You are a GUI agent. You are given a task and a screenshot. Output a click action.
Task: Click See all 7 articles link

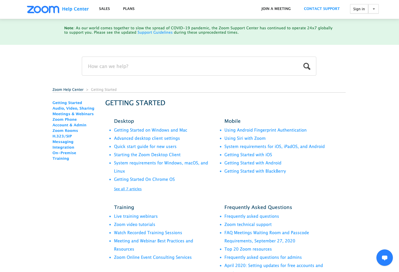pos(128,189)
